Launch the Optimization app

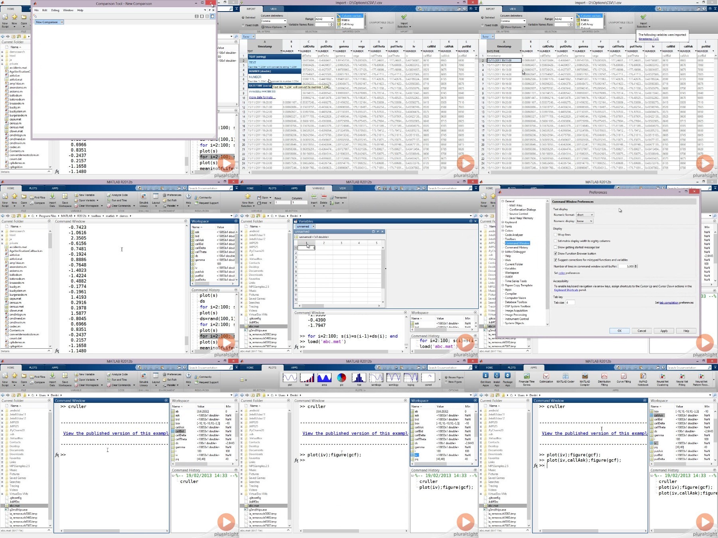click(546, 379)
